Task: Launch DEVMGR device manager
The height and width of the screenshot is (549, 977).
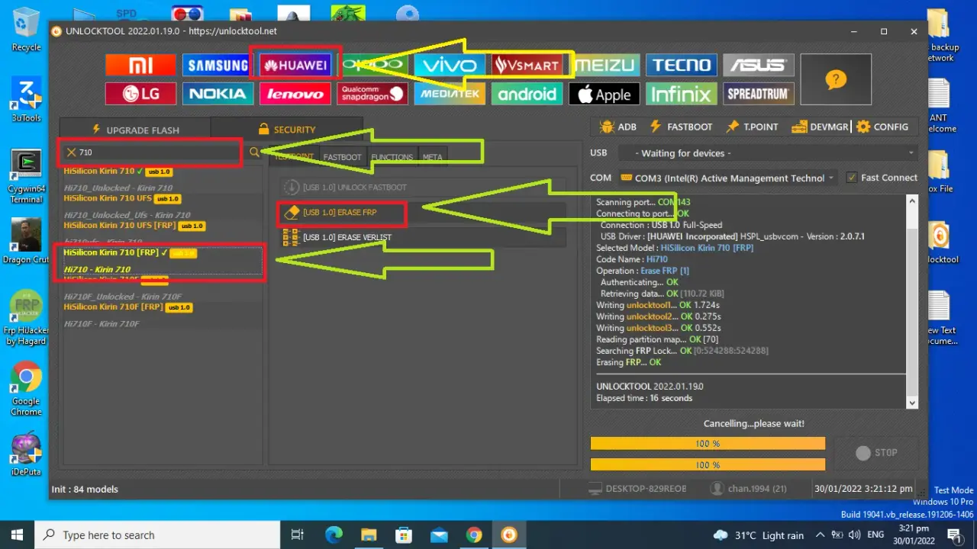Action: coord(821,127)
